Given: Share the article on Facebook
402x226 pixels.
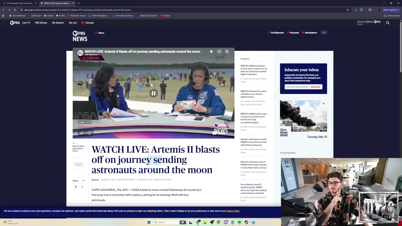Looking at the screenshot, I should tap(76, 187).
